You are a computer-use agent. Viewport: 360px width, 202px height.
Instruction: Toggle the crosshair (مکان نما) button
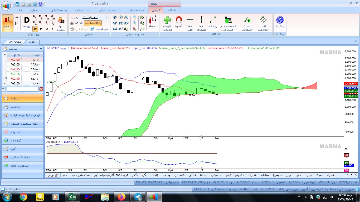pyautogui.click(x=93, y=23)
